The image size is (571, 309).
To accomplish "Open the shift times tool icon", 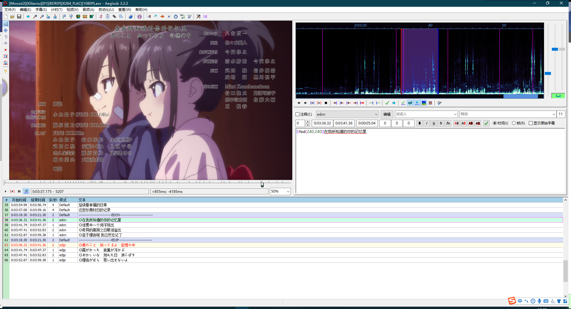I will click(x=148, y=17).
